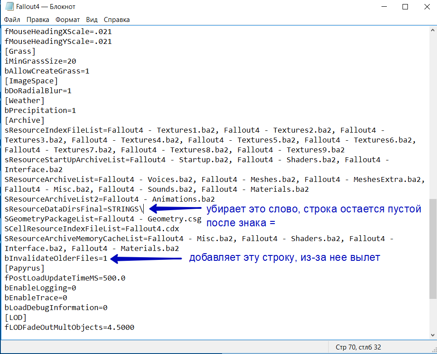Click the sResourceIndexFileList key
This screenshot has height=354, width=437.
tap(54, 130)
